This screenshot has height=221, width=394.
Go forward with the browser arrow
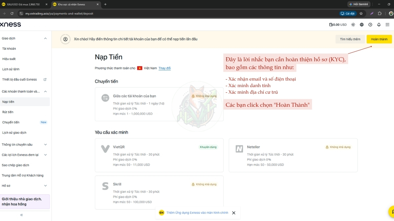(4, 13)
